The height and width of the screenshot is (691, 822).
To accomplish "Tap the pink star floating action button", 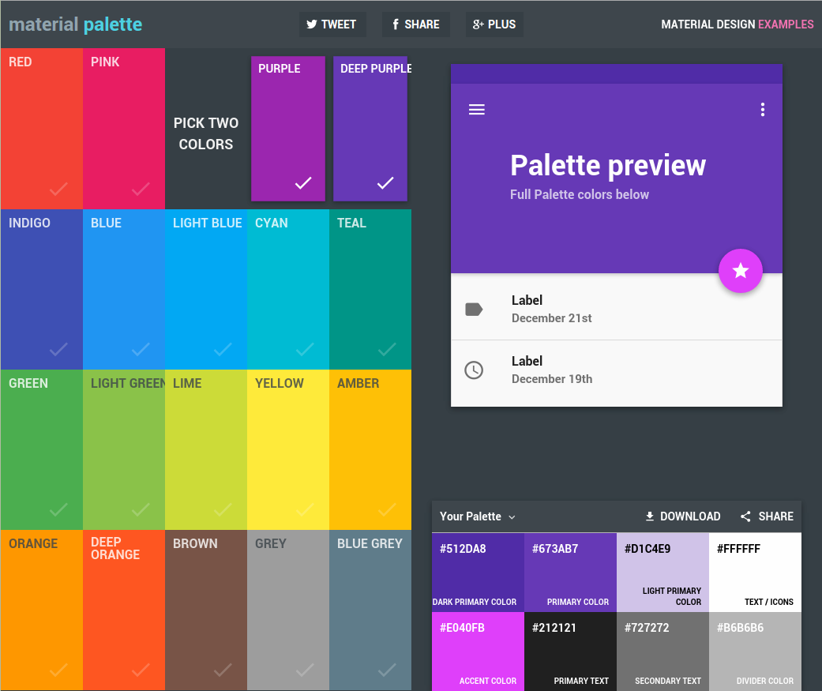I will point(740,271).
